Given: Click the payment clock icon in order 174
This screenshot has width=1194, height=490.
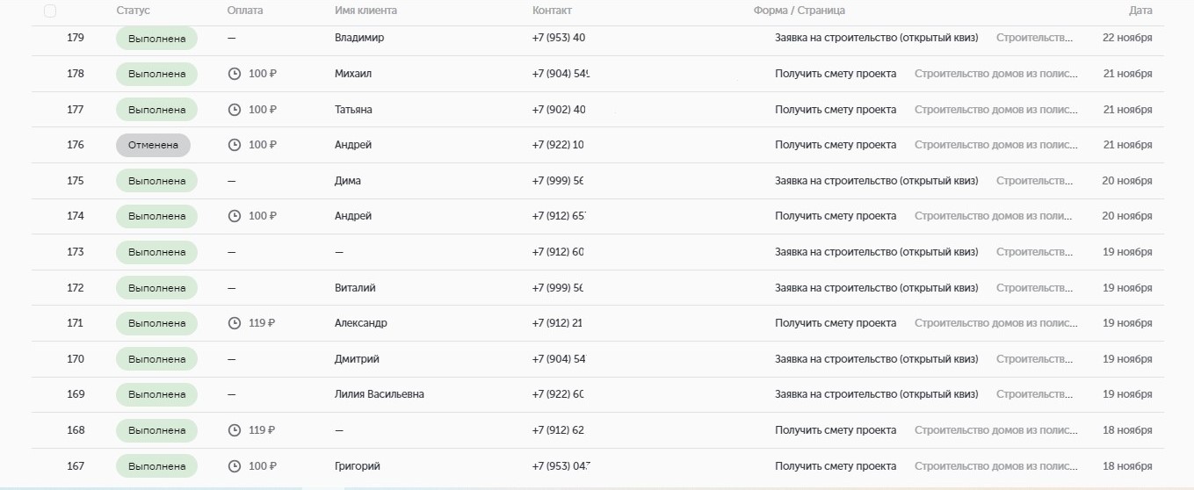Looking at the screenshot, I should click(235, 216).
